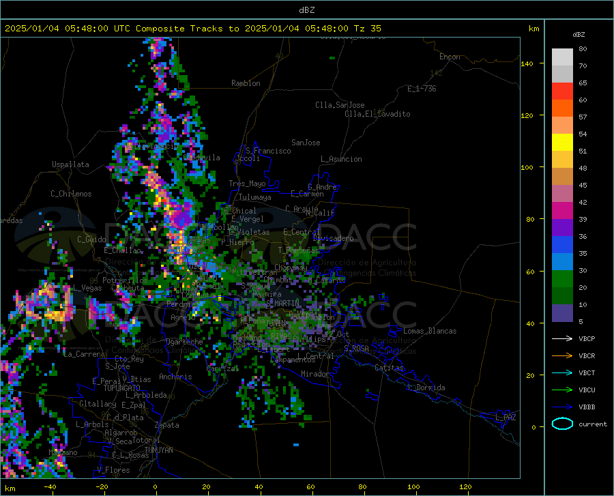Click the Lomas_Blancas label
Image resolution: width=614 pixels, height=496 pixels.
[430, 331]
